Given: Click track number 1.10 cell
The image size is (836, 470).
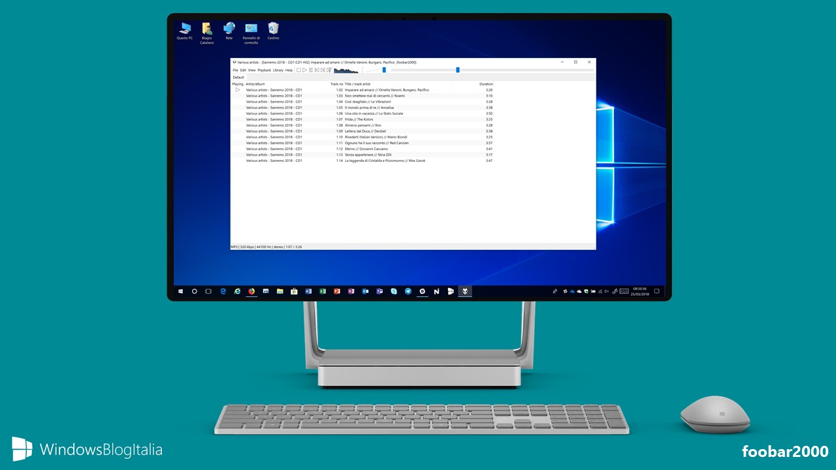Looking at the screenshot, I should tap(340, 137).
